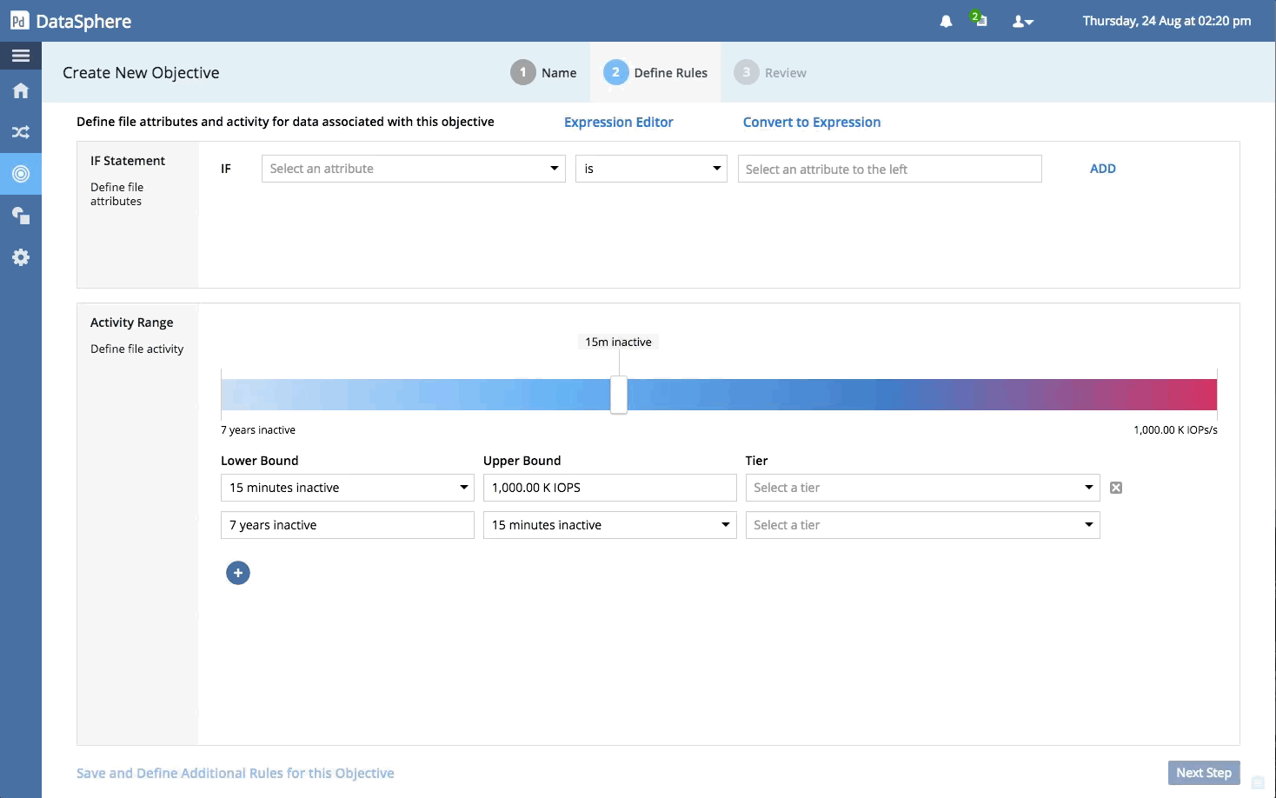This screenshot has height=798, width=1276.
Task: Click the 7 years inactive scale label
Action: click(x=258, y=430)
